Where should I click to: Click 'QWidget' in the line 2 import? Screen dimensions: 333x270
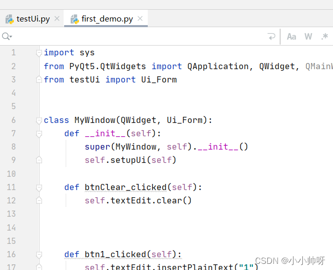pyautogui.click(x=277, y=67)
